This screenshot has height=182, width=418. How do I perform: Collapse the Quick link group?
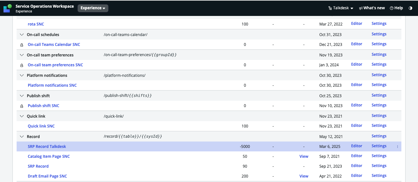(x=22, y=116)
